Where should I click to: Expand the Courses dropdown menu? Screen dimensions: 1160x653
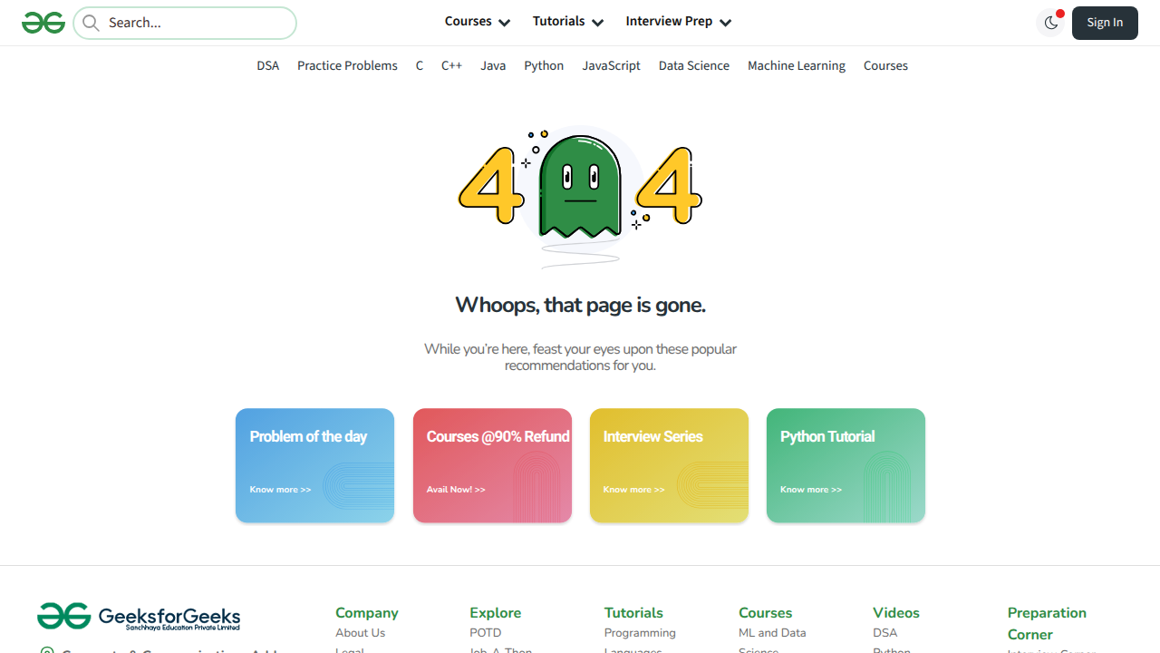point(478,22)
